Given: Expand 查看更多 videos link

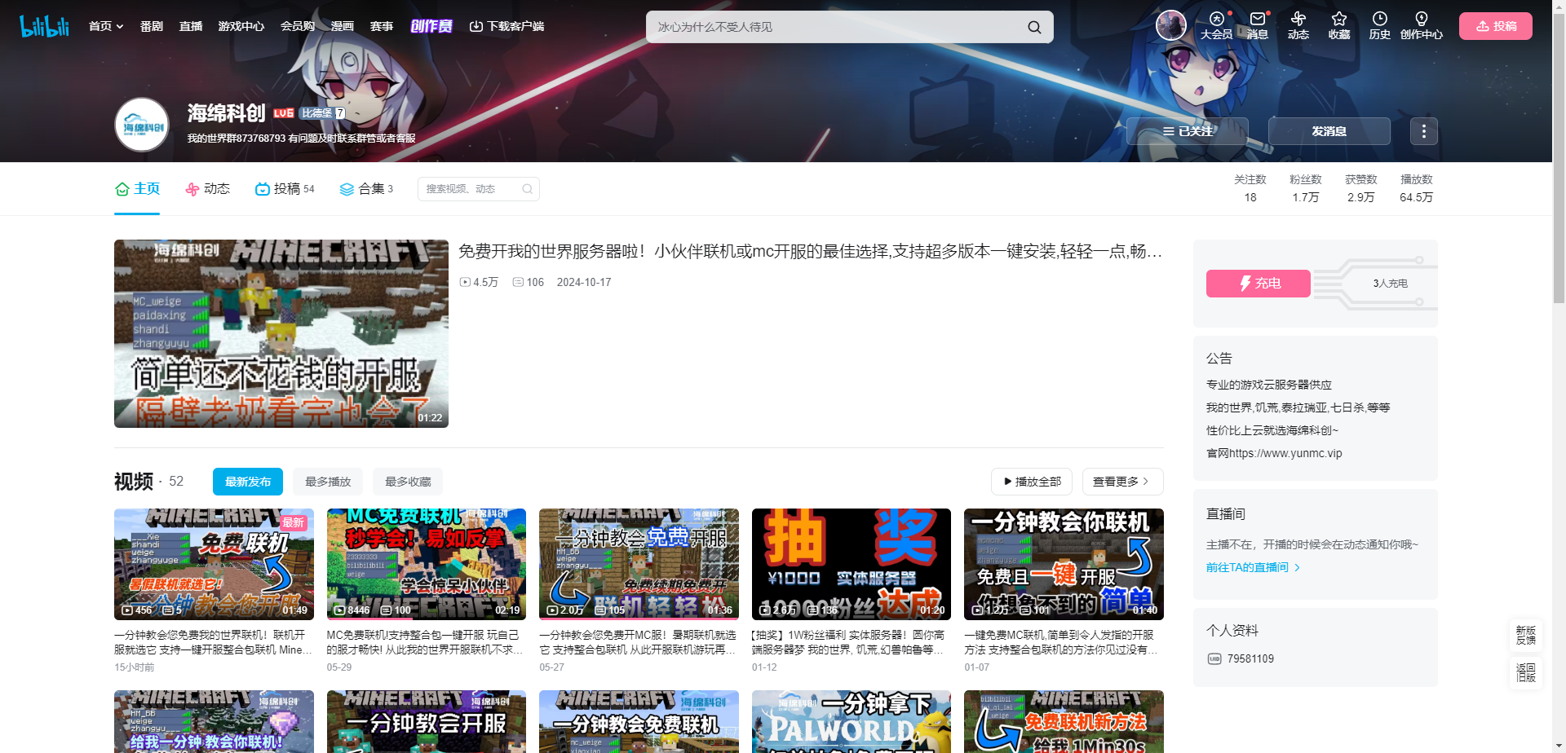Looking at the screenshot, I should [1122, 482].
